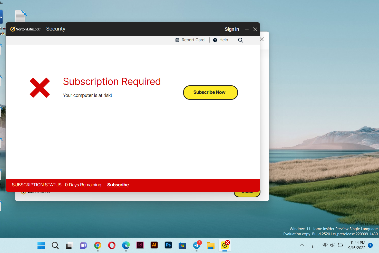379x253 pixels.
Task: Open the Windows Start menu
Action: tap(41, 245)
